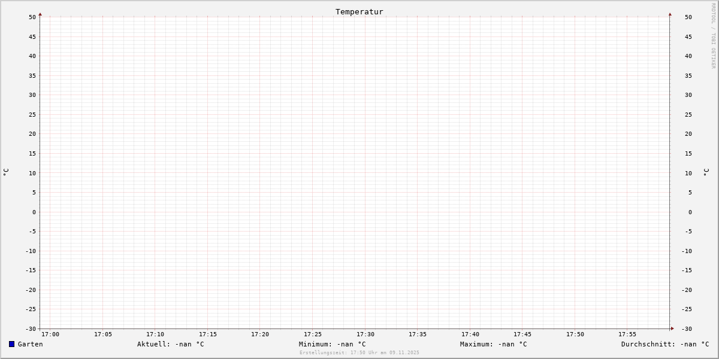The image size is (719, 359).
Task: Click the 17:20 time axis label
Action: (x=260, y=334)
